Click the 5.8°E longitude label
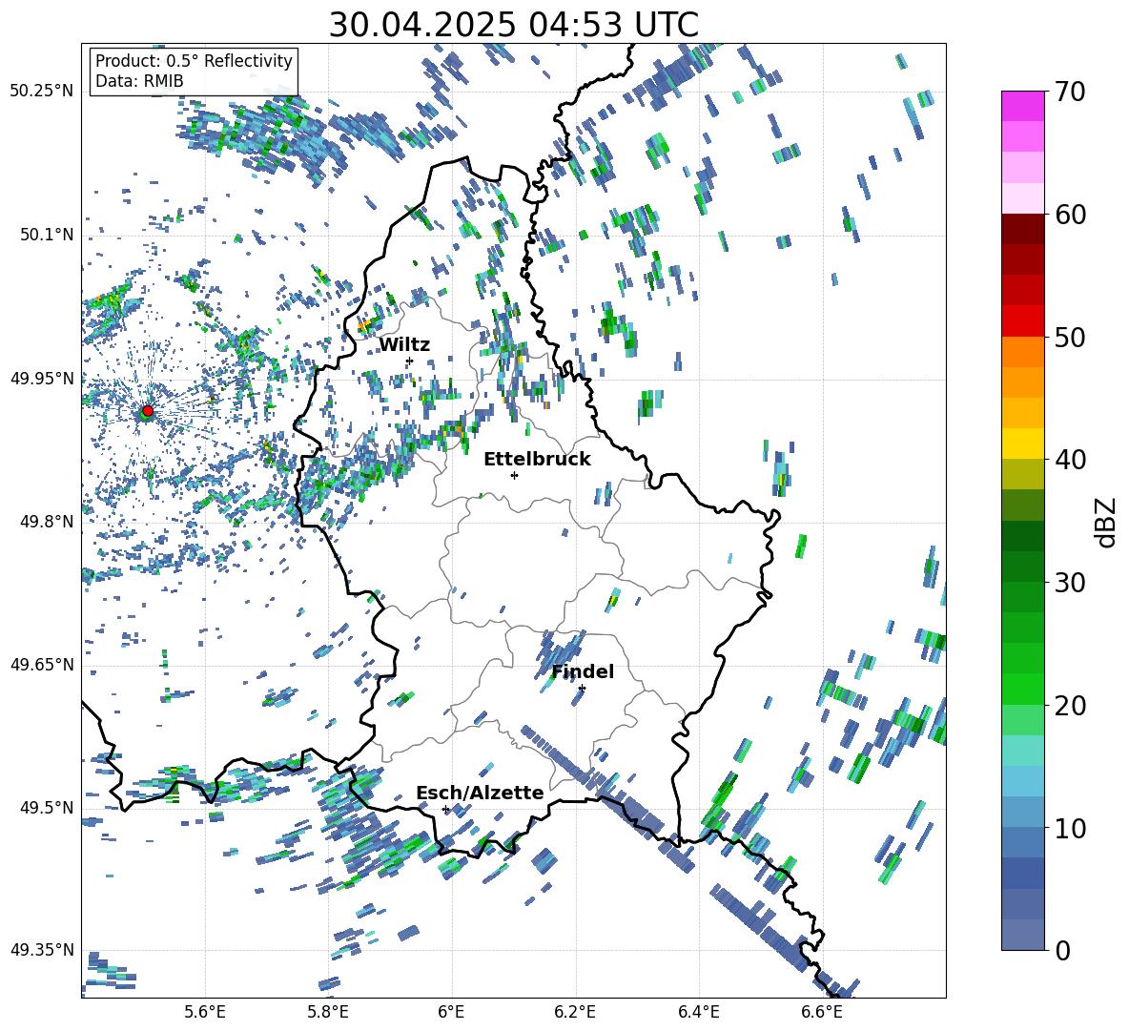Screen dimensions: 1129x1031 click(x=328, y=1012)
